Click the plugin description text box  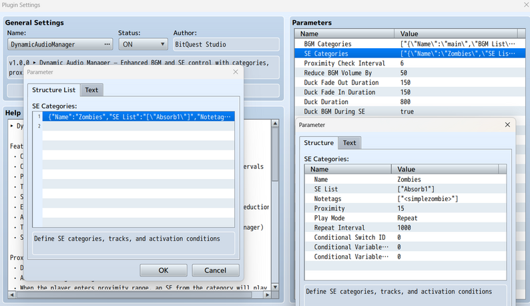pyautogui.click(x=144, y=67)
